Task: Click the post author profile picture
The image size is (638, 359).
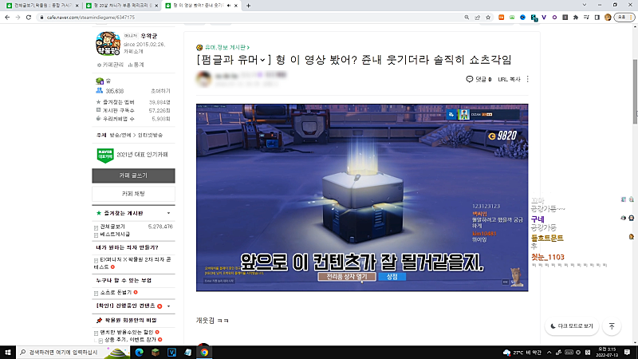Action: point(204,78)
